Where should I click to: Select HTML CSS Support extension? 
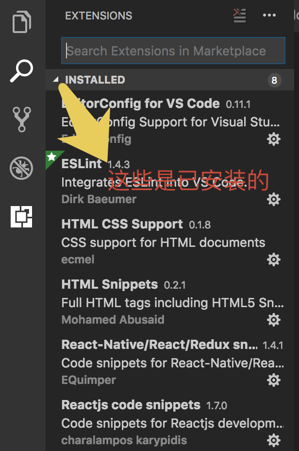(x=170, y=242)
